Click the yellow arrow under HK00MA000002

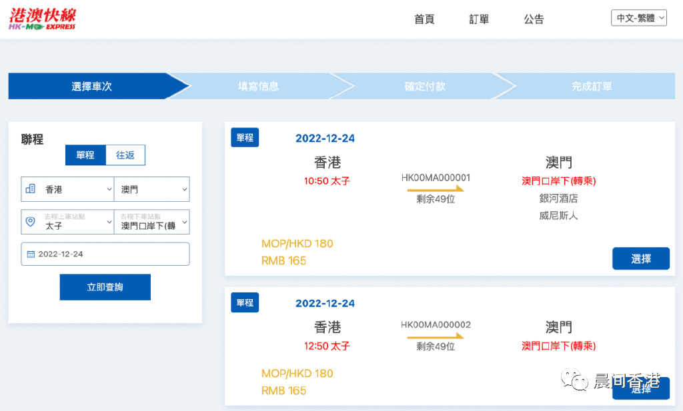coord(435,336)
